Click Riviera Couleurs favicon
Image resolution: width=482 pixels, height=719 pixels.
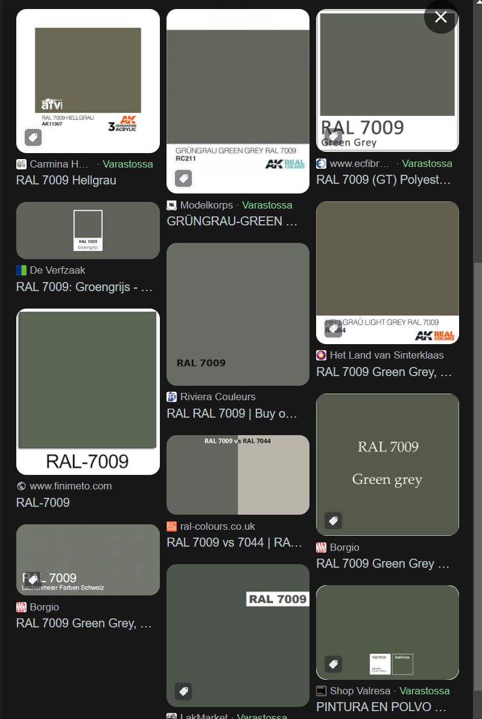171,397
